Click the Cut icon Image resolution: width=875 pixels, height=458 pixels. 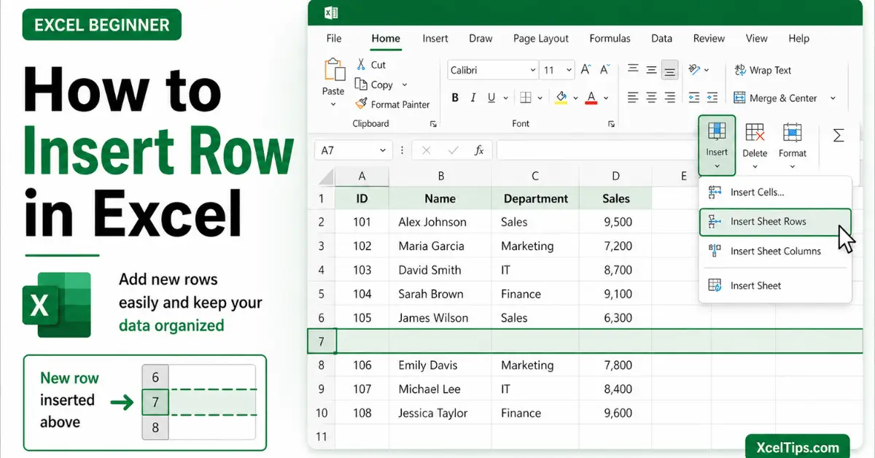pos(362,64)
